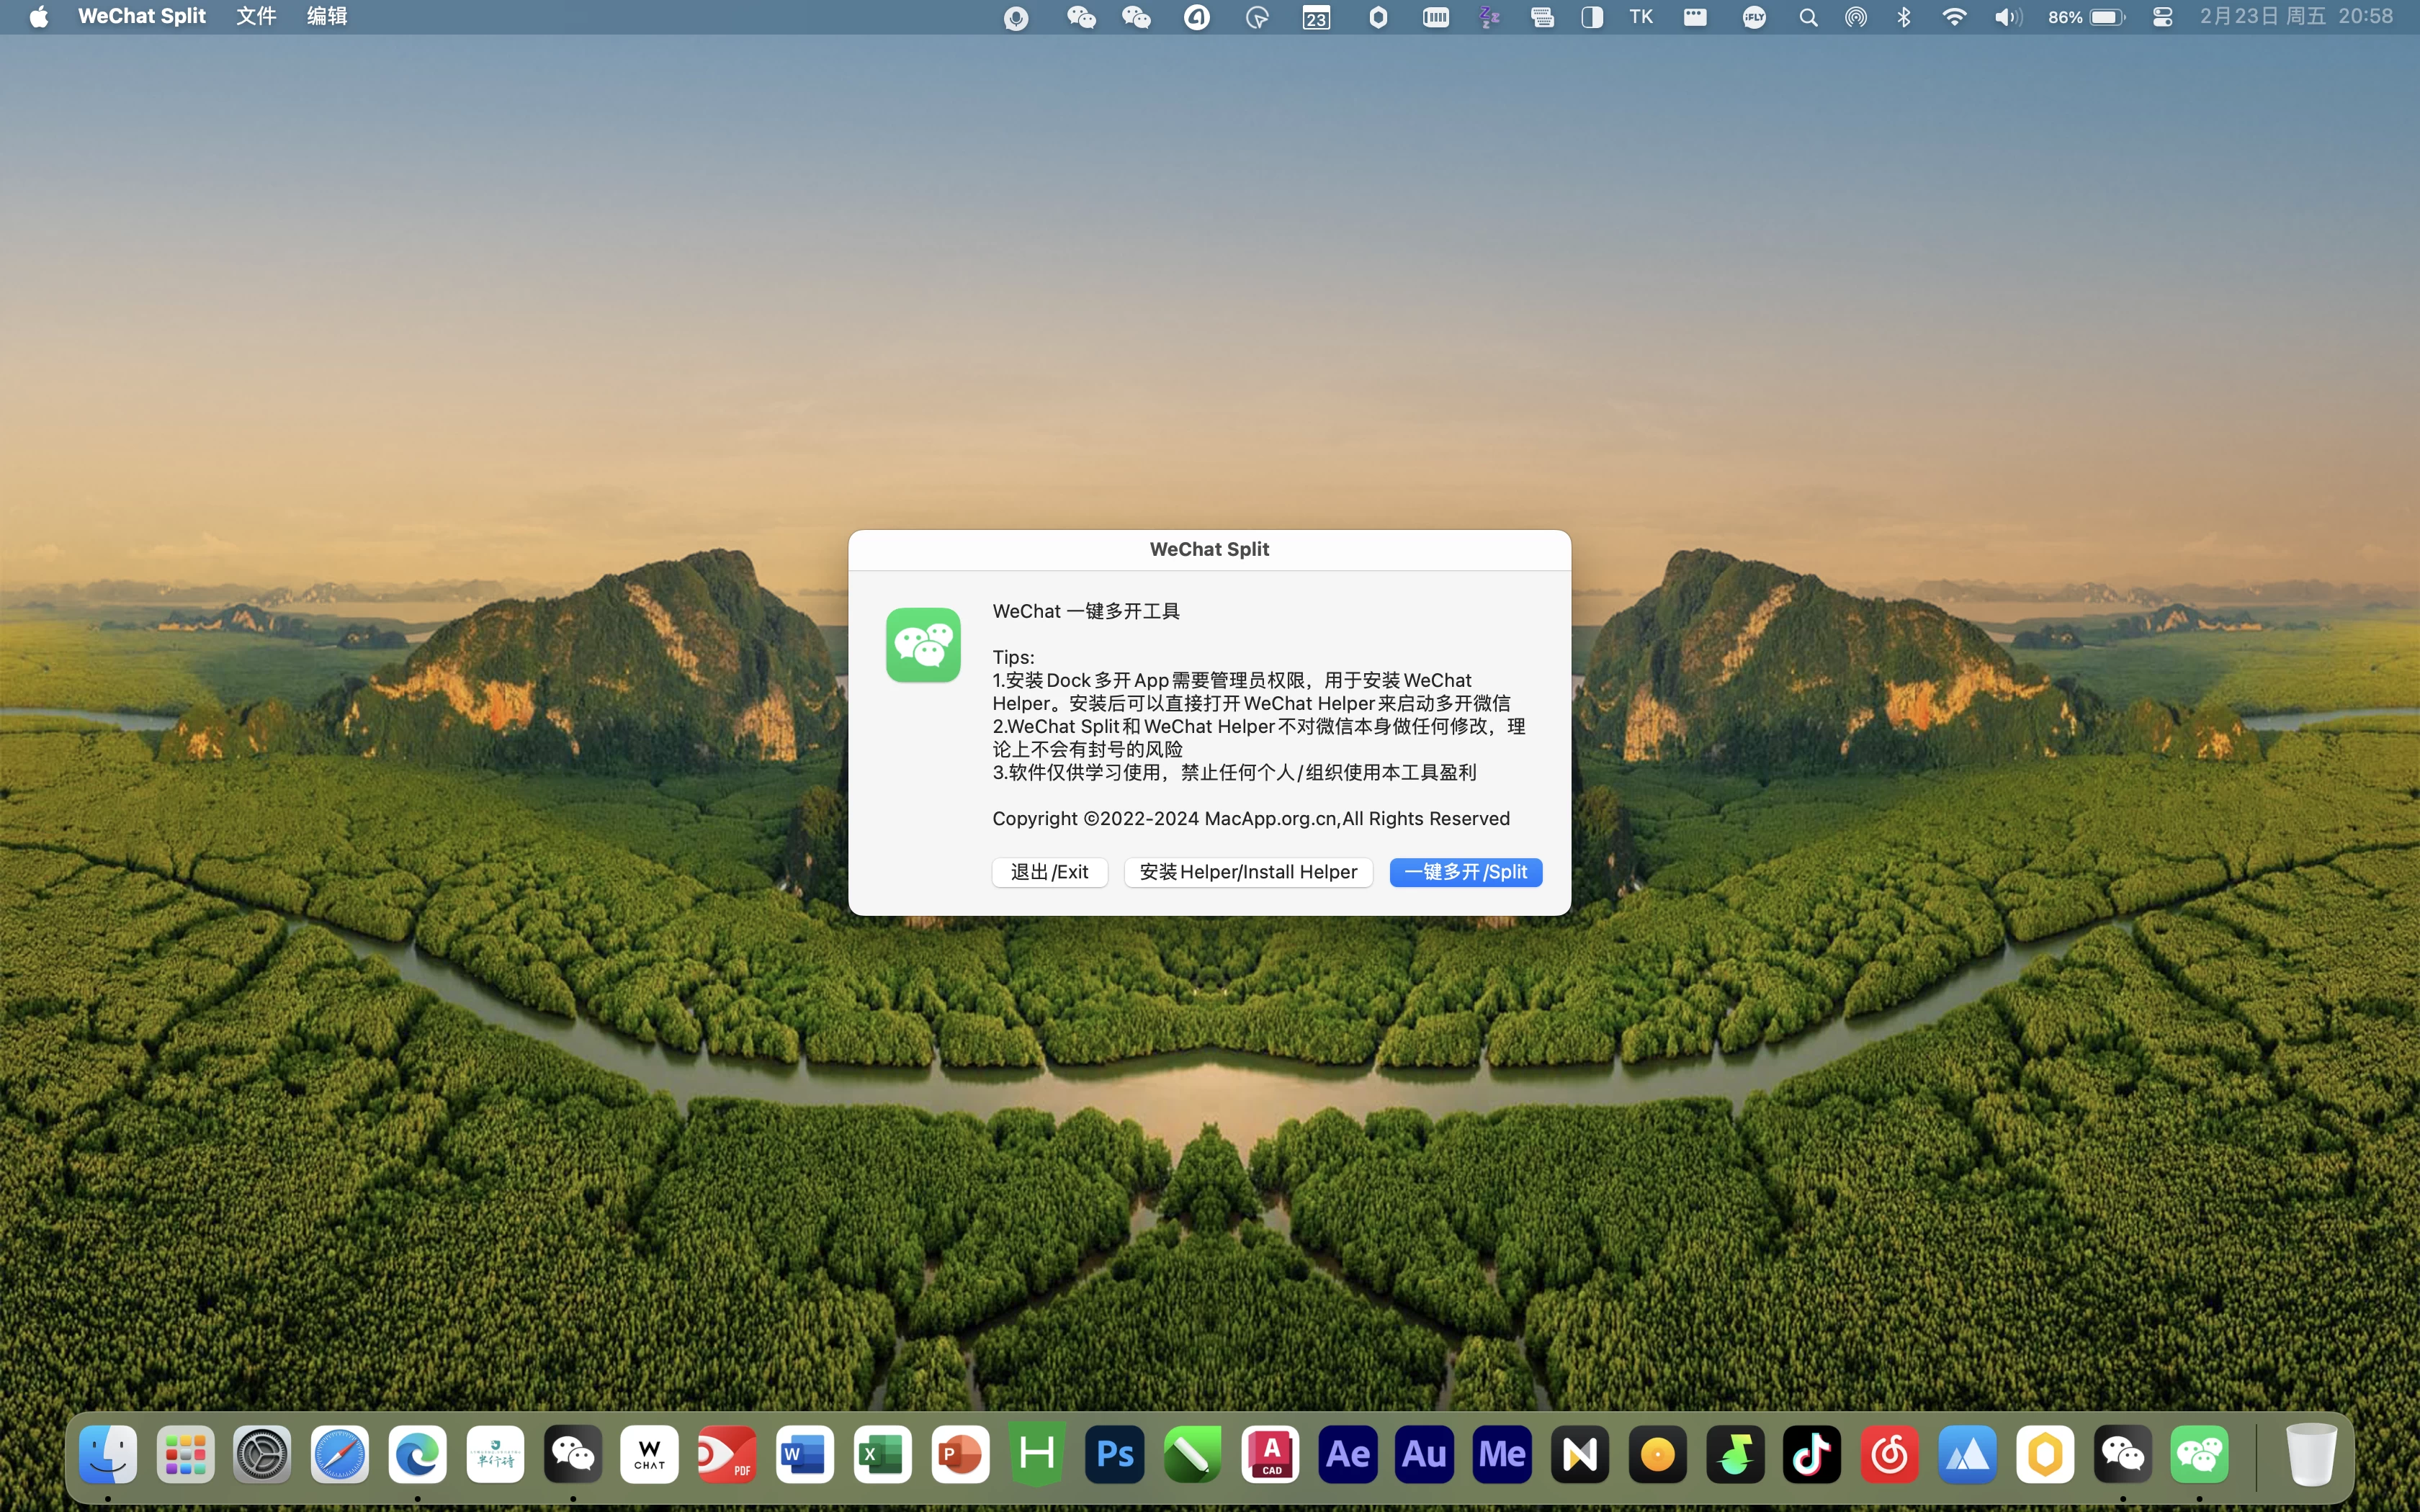This screenshot has height=1512, width=2420.
Task: Open the green pen app in Dock
Action: (x=1192, y=1454)
